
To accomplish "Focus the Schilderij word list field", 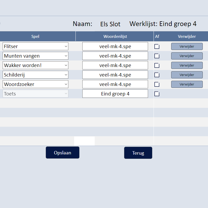I will 115,75.
